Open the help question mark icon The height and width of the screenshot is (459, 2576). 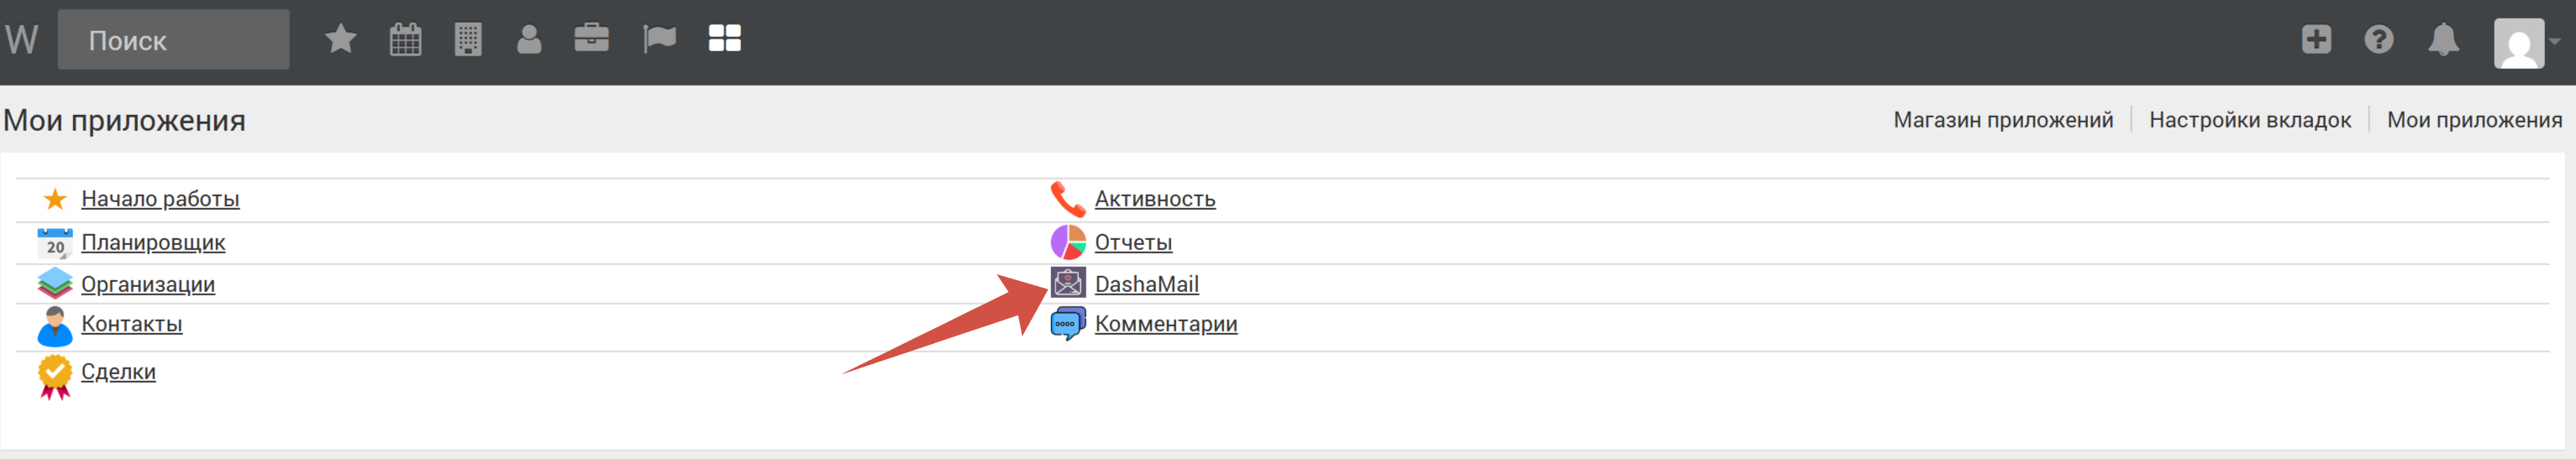coord(2379,40)
